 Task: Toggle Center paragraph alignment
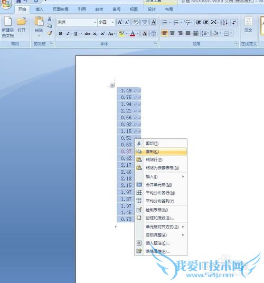tap(172, 33)
